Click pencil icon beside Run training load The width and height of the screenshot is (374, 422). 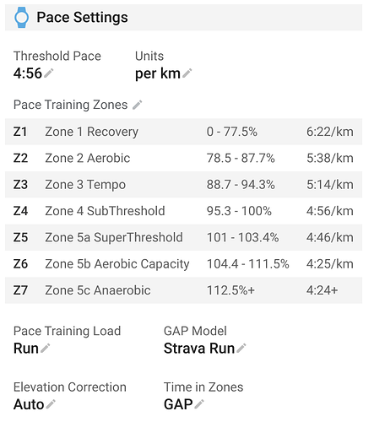coord(46,348)
